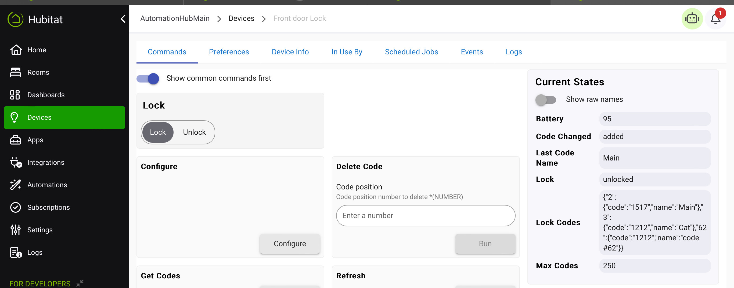Click the red notification count badge
This screenshot has width=734, height=288.
pos(720,13)
